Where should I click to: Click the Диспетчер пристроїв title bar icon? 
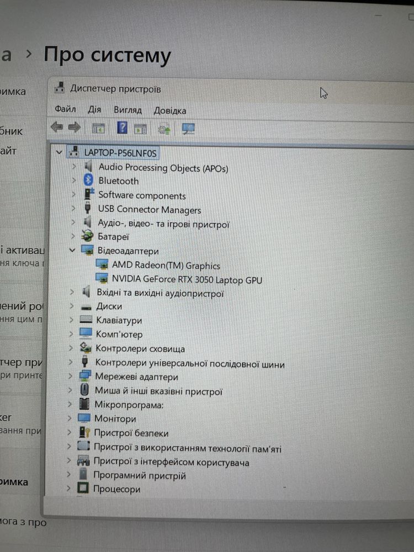tap(59, 87)
